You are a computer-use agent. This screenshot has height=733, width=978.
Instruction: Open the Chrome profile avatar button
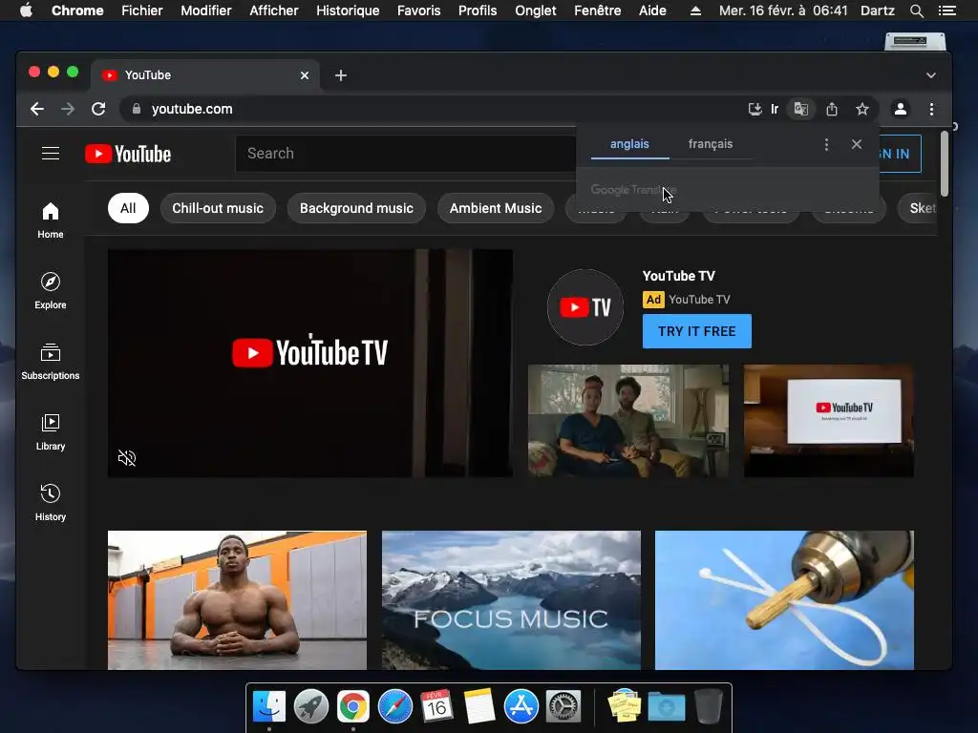click(x=900, y=109)
